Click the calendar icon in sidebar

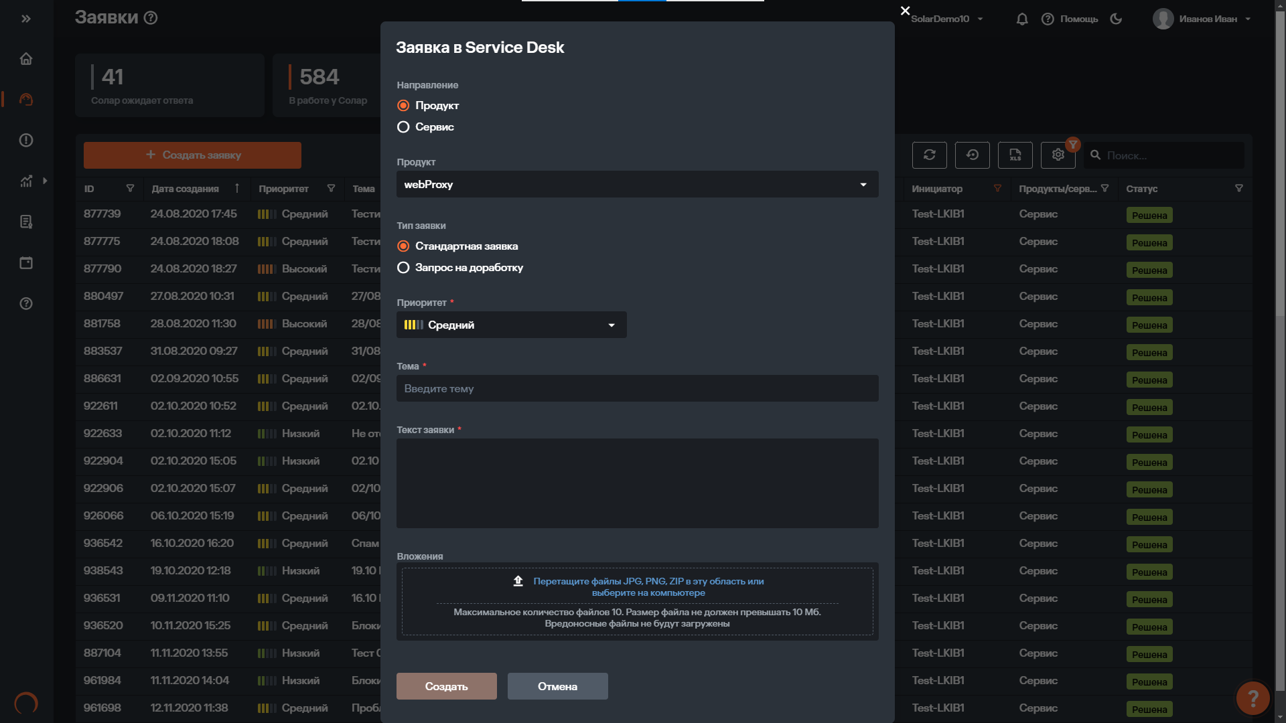[x=26, y=262]
